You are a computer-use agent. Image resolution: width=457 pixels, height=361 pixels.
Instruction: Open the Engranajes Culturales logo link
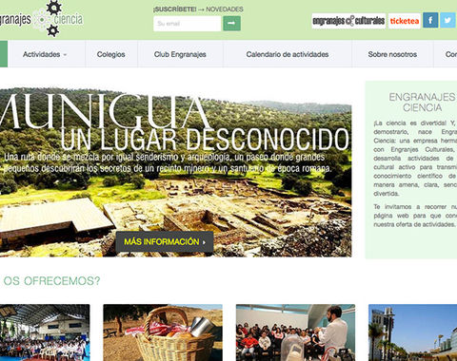point(348,21)
